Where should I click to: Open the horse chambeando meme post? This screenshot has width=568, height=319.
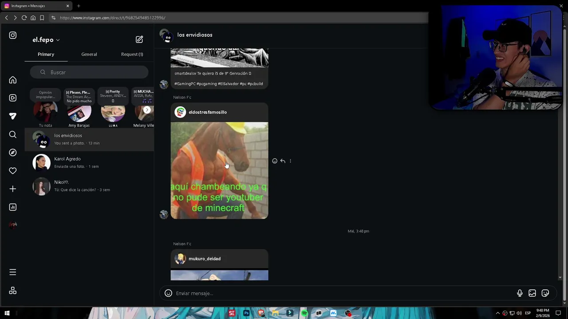pos(219,171)
